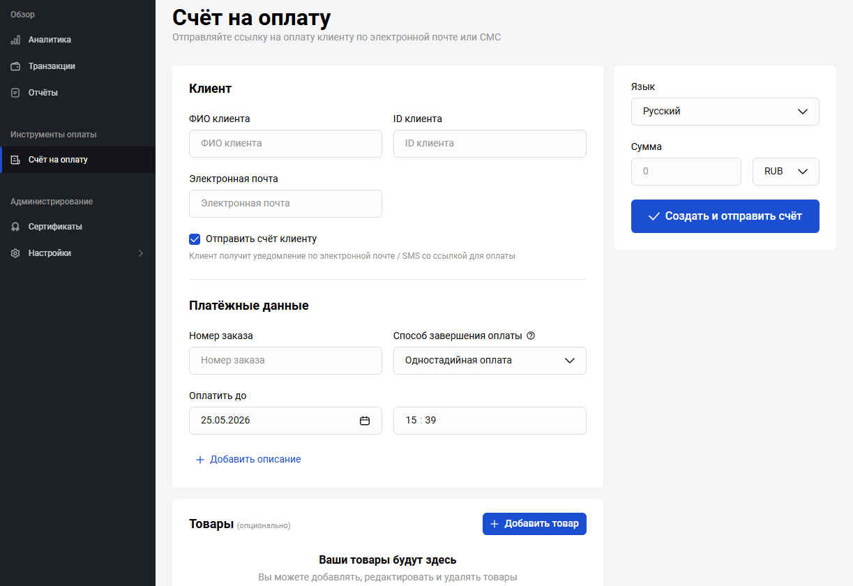Click the Транзакции wallet icon
Viewport: 853px width, 586px height.
15,66
